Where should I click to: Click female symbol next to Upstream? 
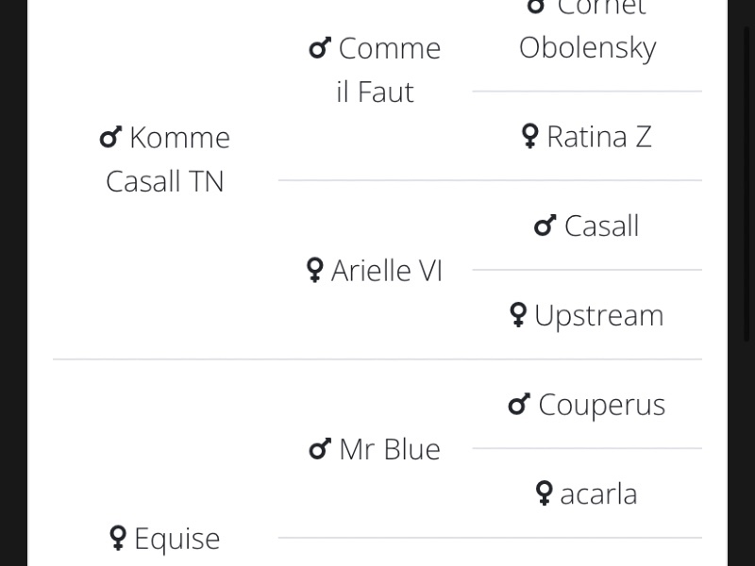[517, 315]
